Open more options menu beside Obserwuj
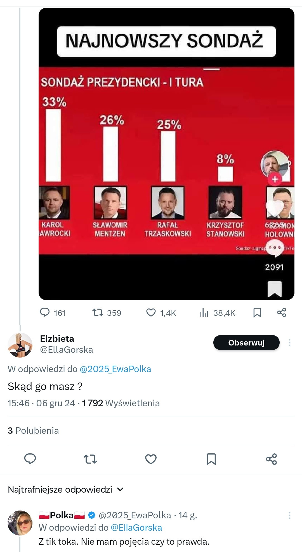Image resolution: width=302 pixels, height=552 pixels. [x=289, y=342]
